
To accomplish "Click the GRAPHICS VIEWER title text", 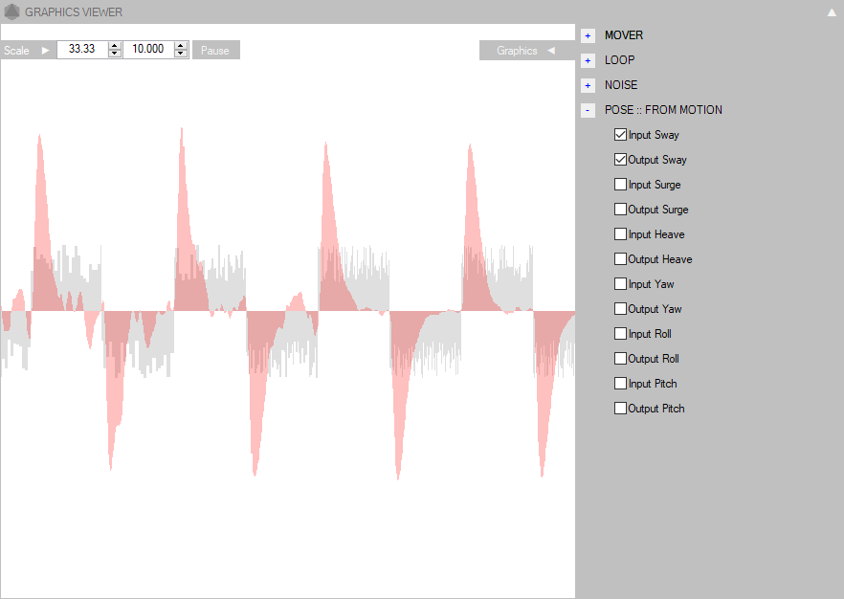I will pos(74,11).
